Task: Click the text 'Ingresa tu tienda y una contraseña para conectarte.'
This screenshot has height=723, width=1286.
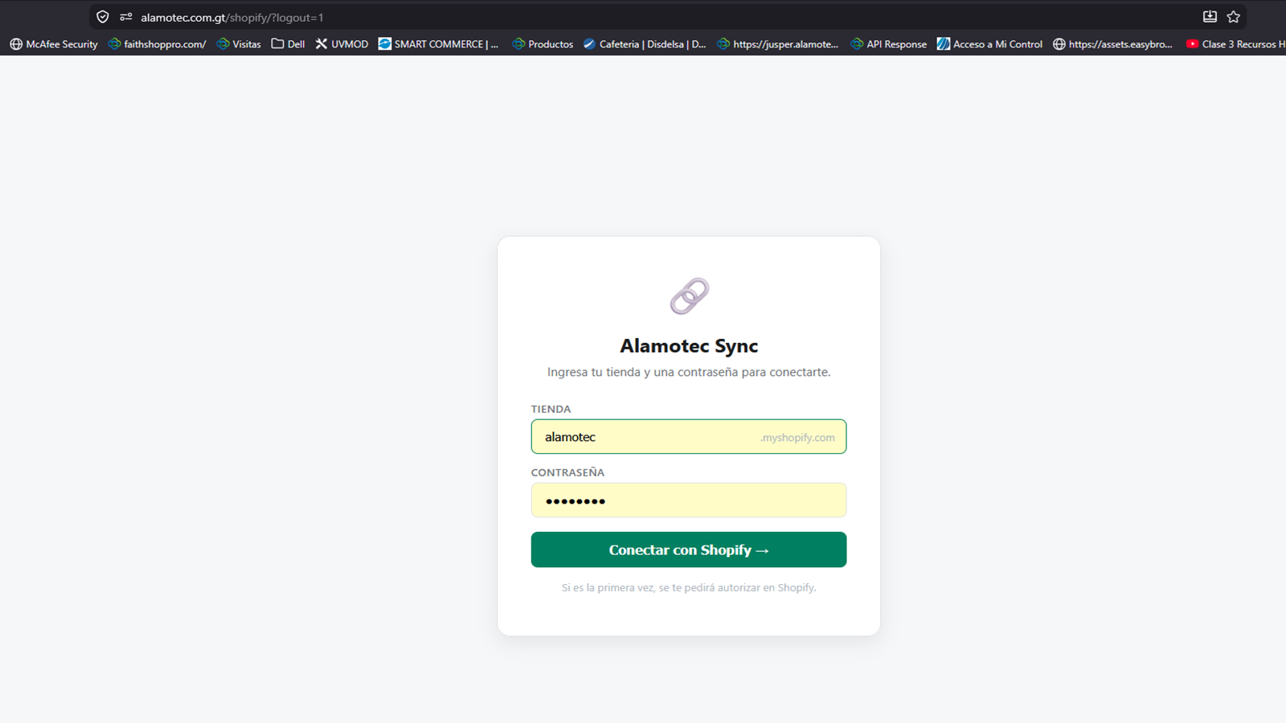Action: [689, 372]
